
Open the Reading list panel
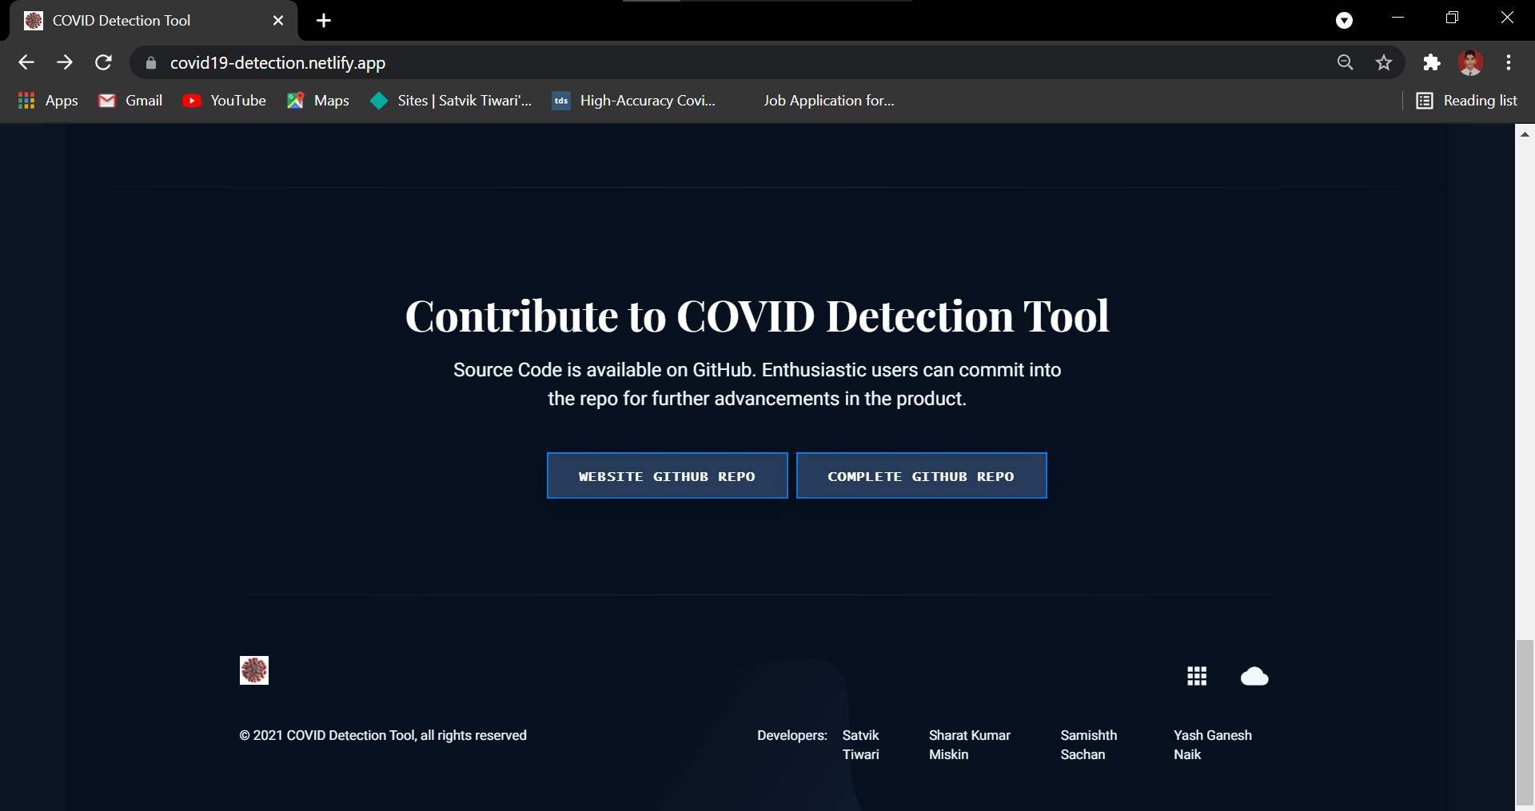pyautogui.click(x=1467, y=101)
